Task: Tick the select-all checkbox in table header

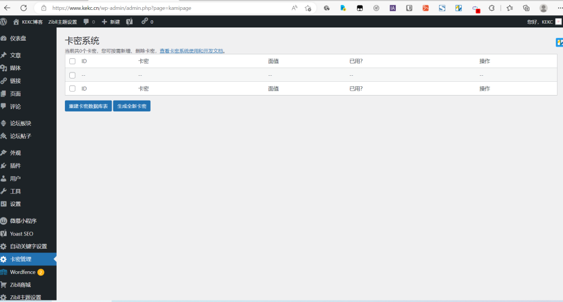Action: (x=72, y=61)
